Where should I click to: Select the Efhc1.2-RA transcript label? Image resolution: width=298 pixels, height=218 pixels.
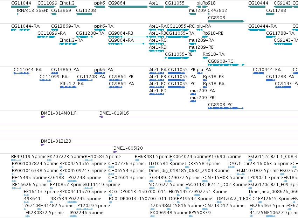pyautogui.click(x=71, y=40)
